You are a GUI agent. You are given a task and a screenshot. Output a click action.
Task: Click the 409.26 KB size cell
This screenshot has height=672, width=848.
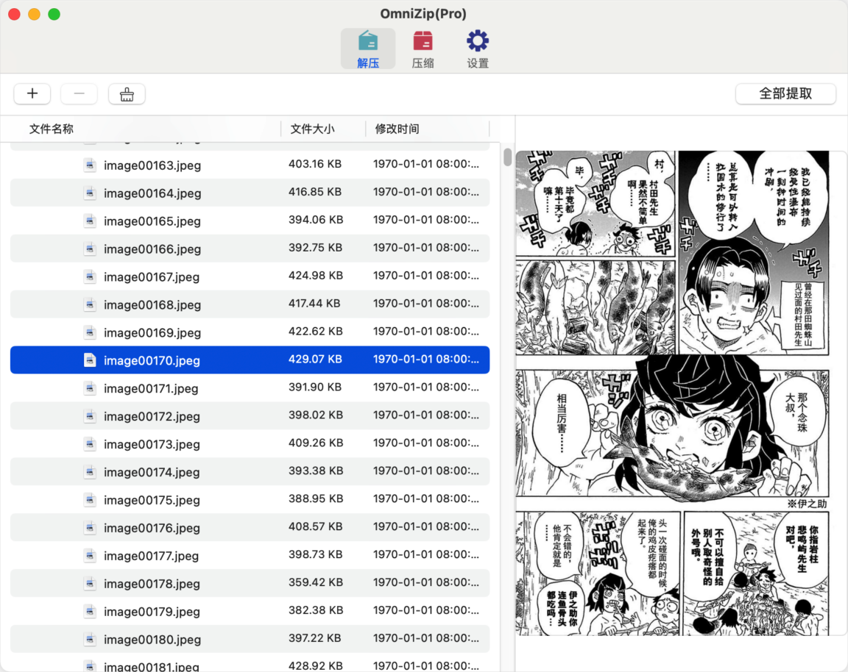315,443
